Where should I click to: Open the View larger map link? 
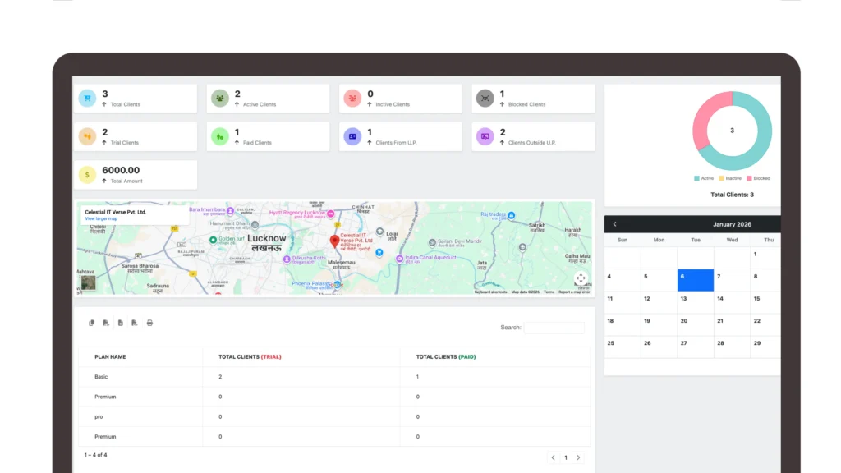coord(101,219)
